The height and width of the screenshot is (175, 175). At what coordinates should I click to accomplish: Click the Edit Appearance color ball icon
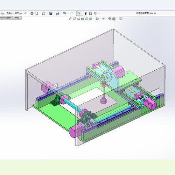(x=110, y=19)
